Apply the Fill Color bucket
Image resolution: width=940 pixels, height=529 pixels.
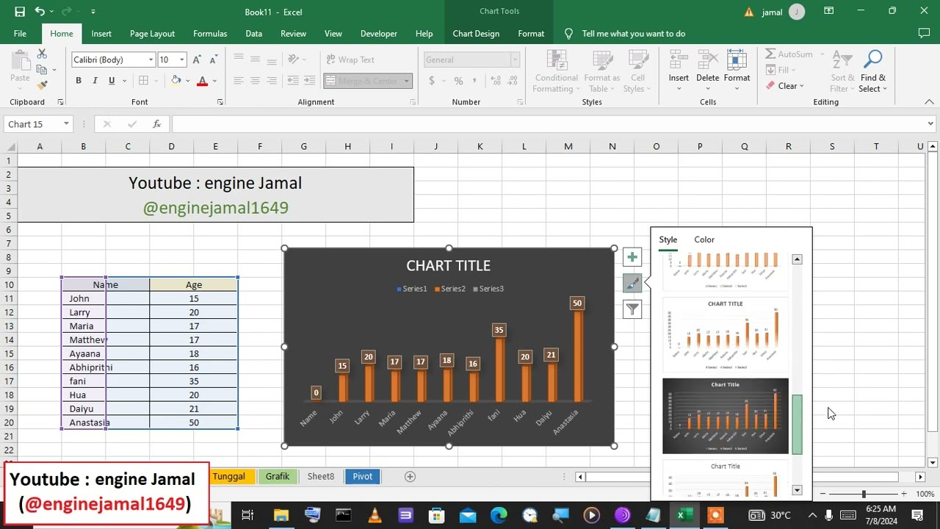[176, 81]
